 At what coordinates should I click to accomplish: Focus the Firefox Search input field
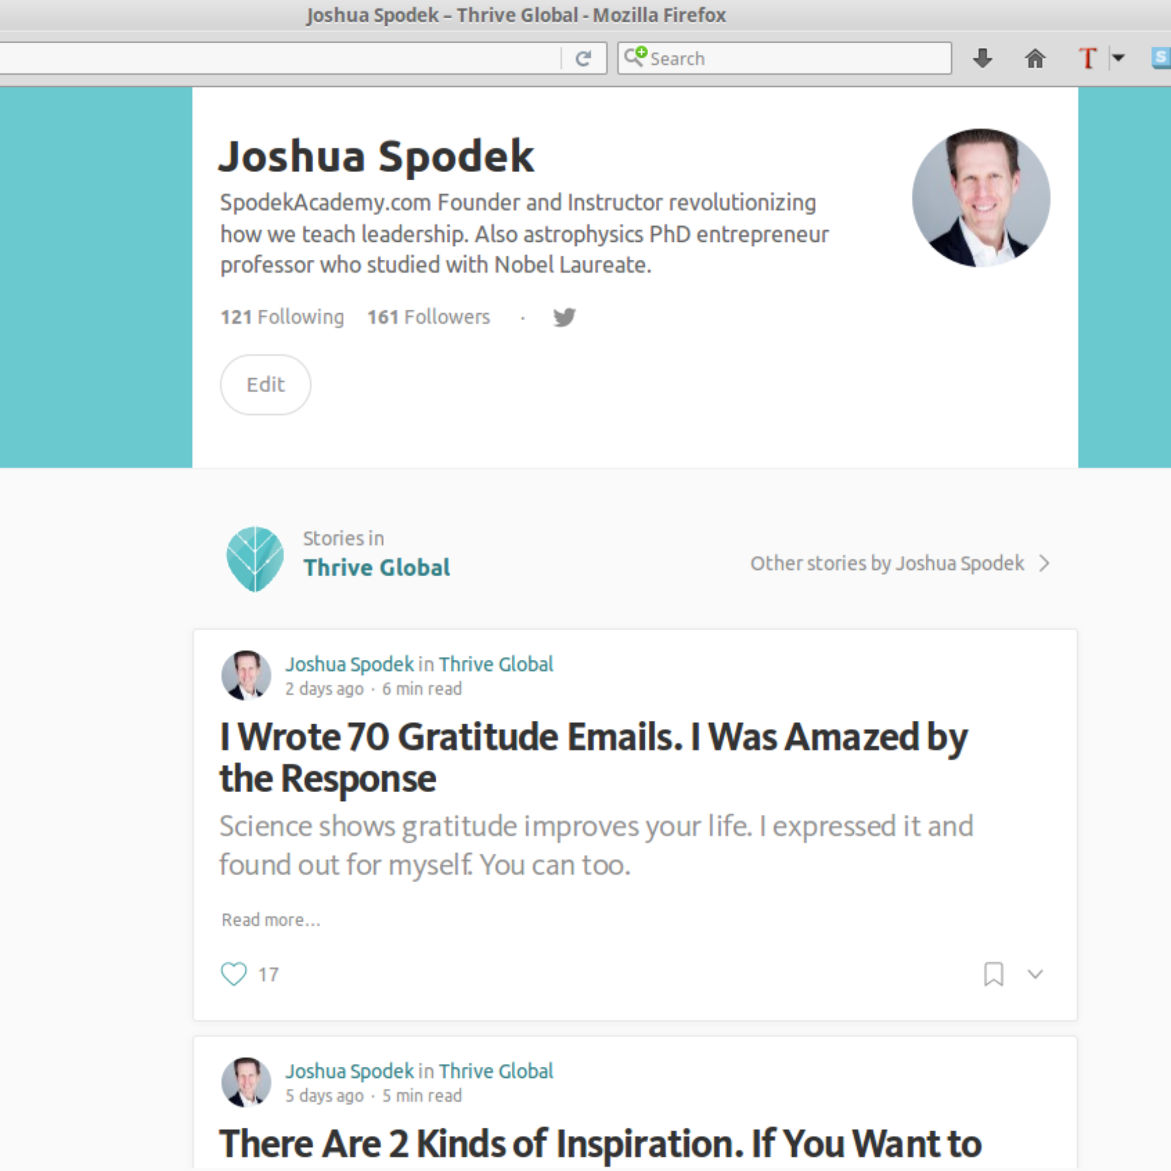[x=785, y=58]
